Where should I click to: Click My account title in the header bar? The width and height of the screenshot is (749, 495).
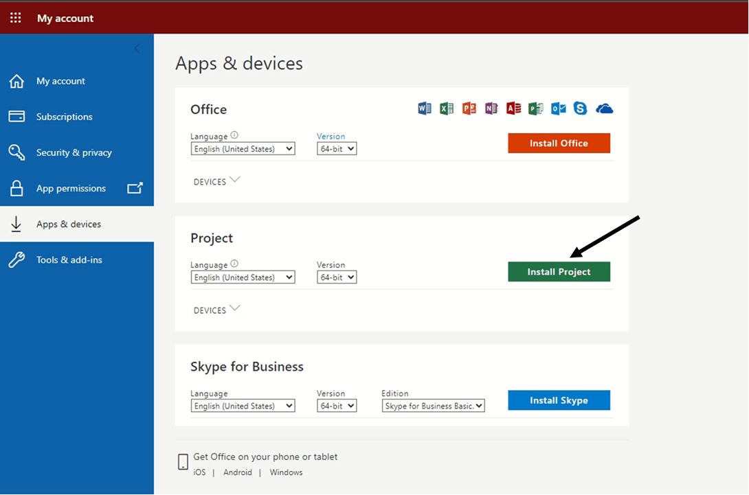(65, 18)
